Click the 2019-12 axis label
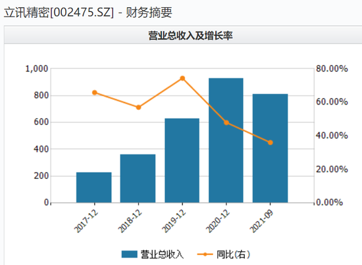362x265 pixels. click(x=174, y=221)
